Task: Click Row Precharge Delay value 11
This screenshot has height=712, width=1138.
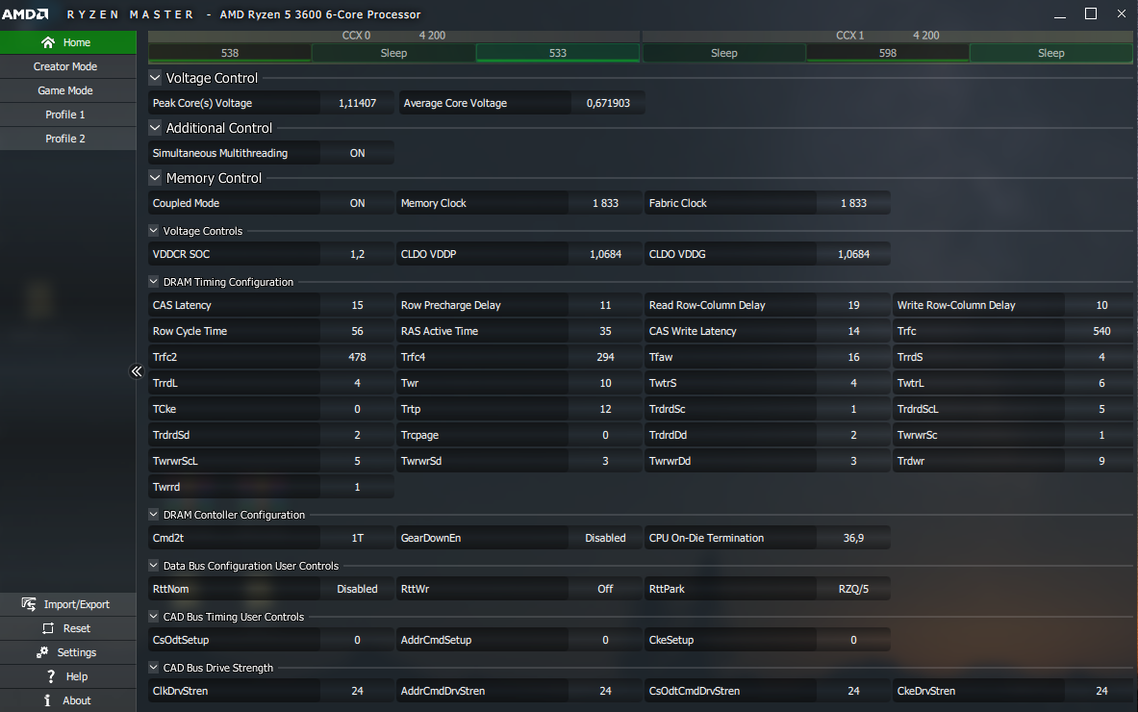Action: 605,305
